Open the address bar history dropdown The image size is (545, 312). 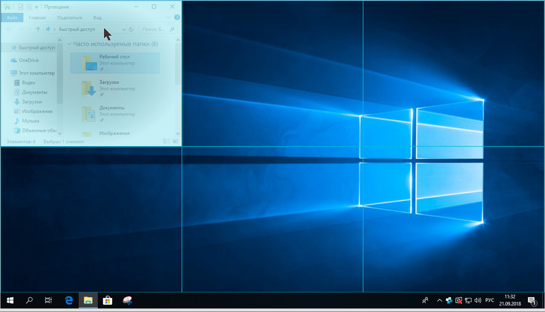(124, 29)
